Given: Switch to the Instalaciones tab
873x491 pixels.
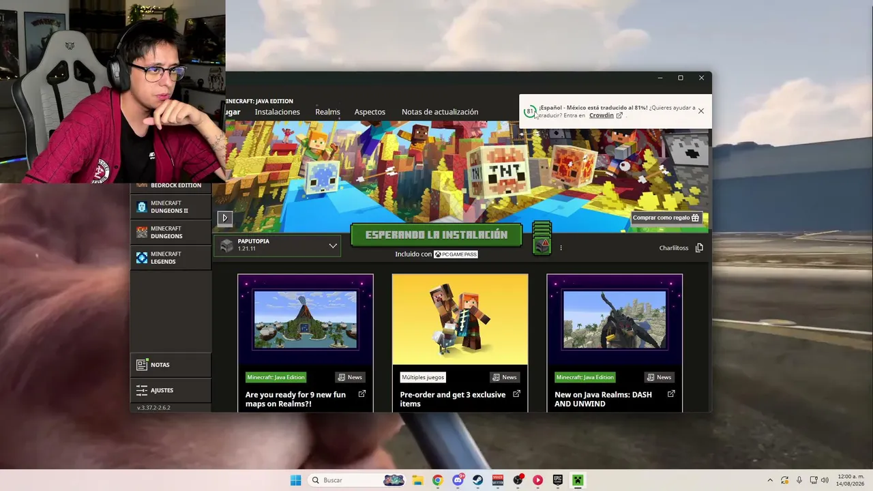Looking at the screenshot, I should pos(277,112).
